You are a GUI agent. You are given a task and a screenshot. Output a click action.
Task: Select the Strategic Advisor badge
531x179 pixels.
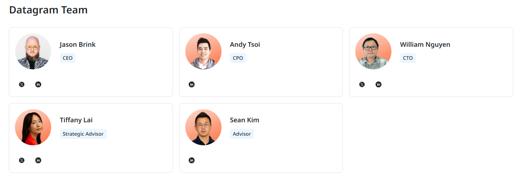pos(83,134)
